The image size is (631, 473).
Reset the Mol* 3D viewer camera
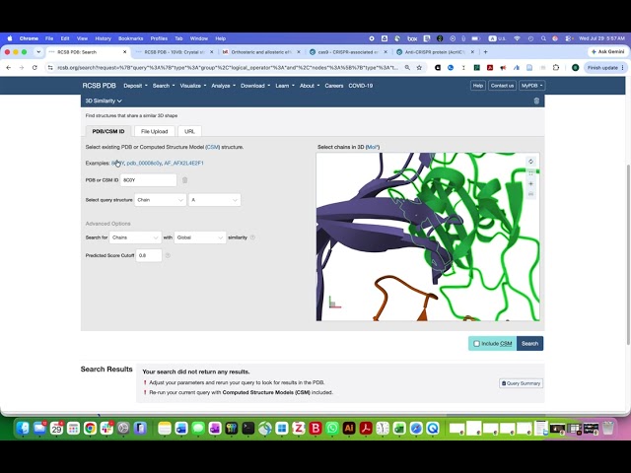[530, 162]
